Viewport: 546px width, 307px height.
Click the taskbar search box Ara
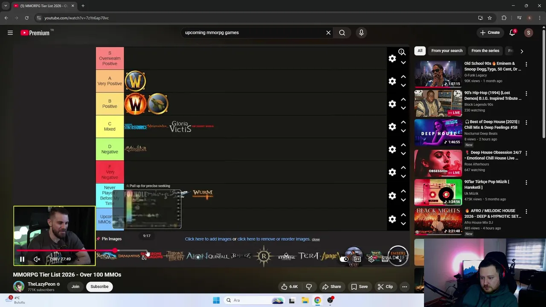click(255, 300)
